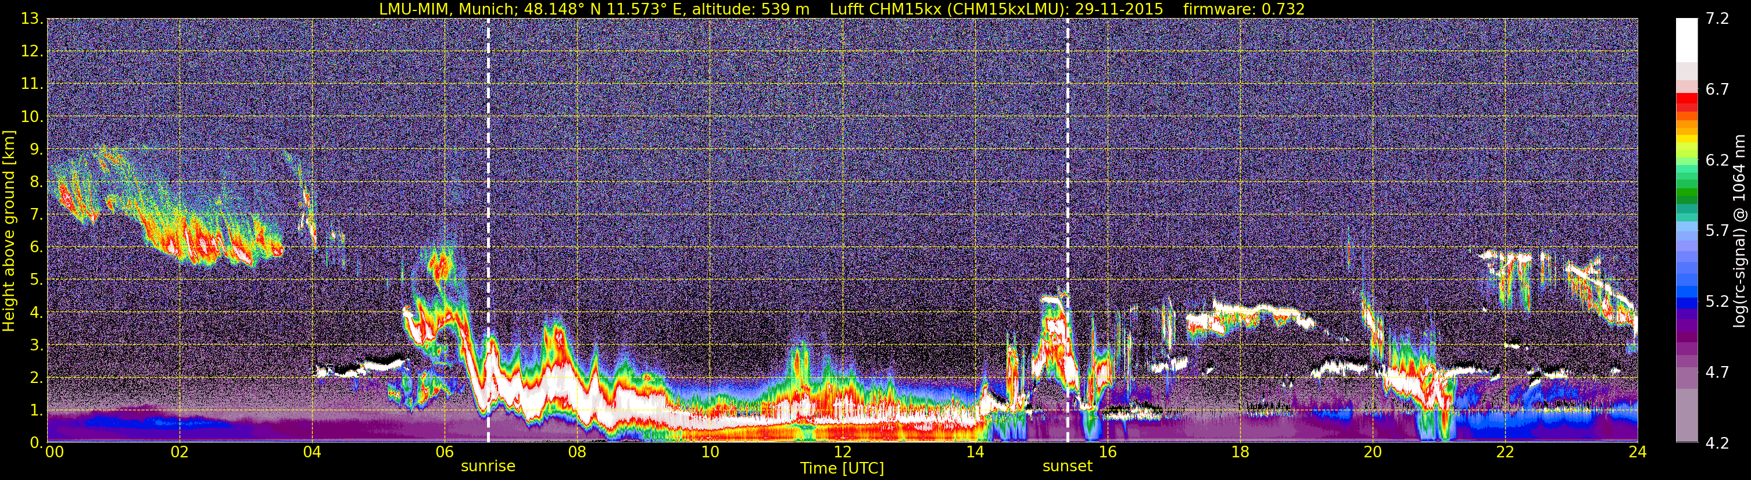Click time axis tick '14'
The width and height of the screenshot is (1751, 480).
coord(975,452)
